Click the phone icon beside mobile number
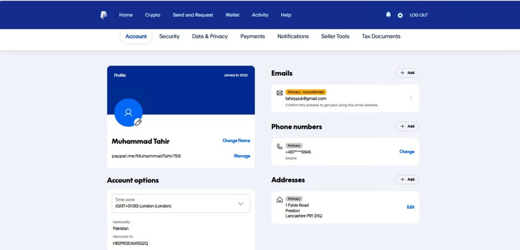The height and width of the screenshot is (250, 520). [279, 146]
